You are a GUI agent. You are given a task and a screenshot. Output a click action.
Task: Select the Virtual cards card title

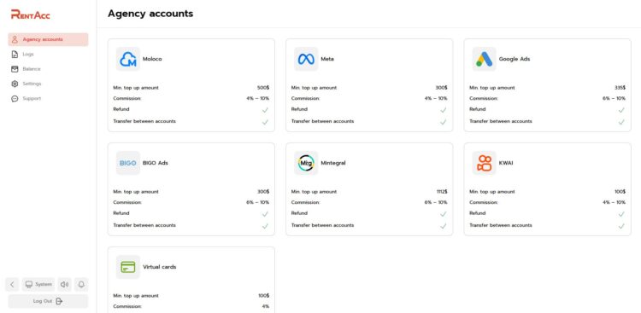pos(160,267)
